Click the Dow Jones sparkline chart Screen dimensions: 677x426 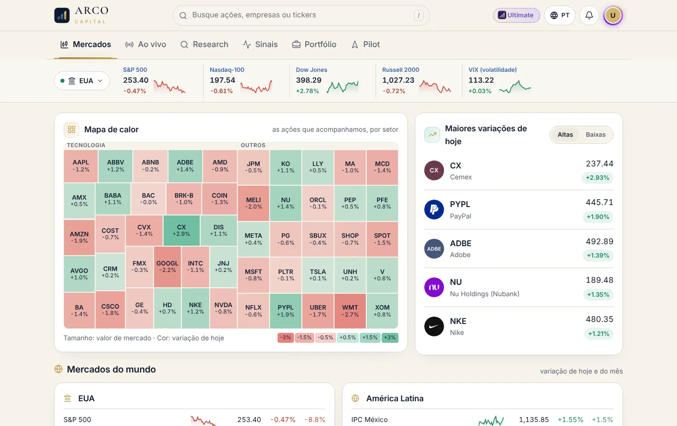[x=342, y=86]
